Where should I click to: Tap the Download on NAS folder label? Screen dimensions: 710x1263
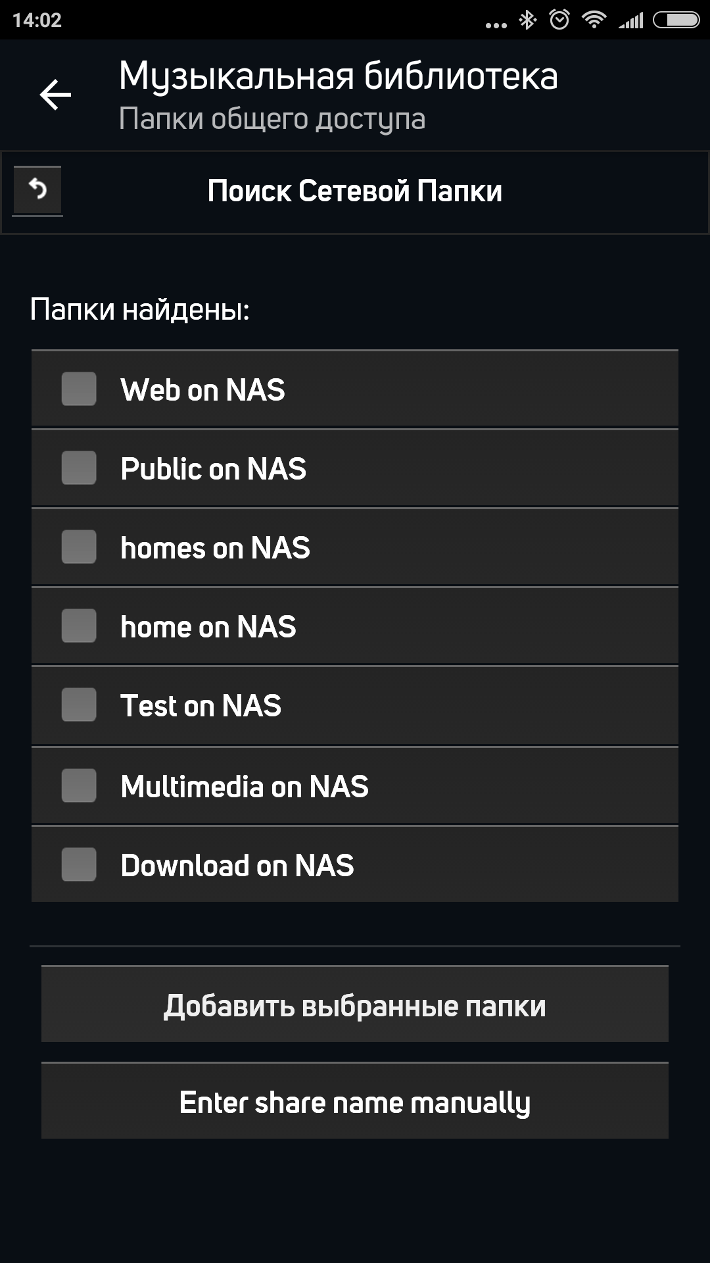(237, 866)
